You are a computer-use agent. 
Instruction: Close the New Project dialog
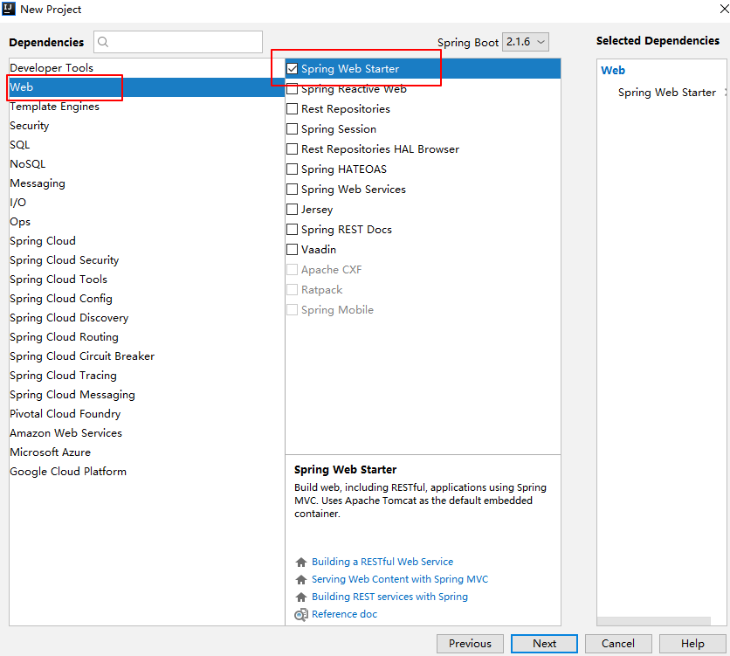pyautogui.click(x=724, y=9)
